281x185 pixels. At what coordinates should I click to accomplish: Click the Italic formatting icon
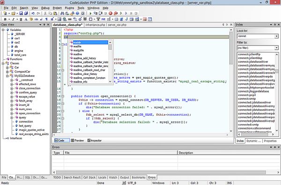pos(13,19)
